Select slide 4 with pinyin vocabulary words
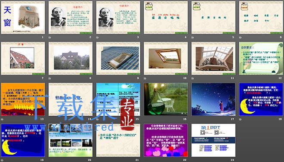 point(166,17)
